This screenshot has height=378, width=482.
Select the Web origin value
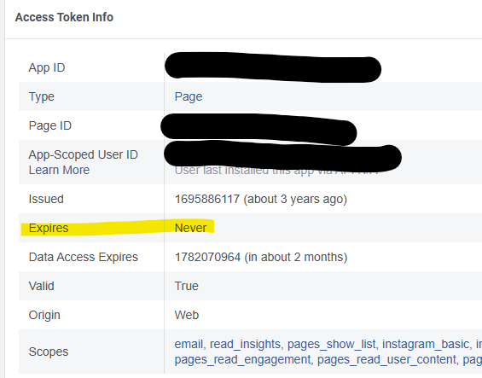(x=187, y=315)
